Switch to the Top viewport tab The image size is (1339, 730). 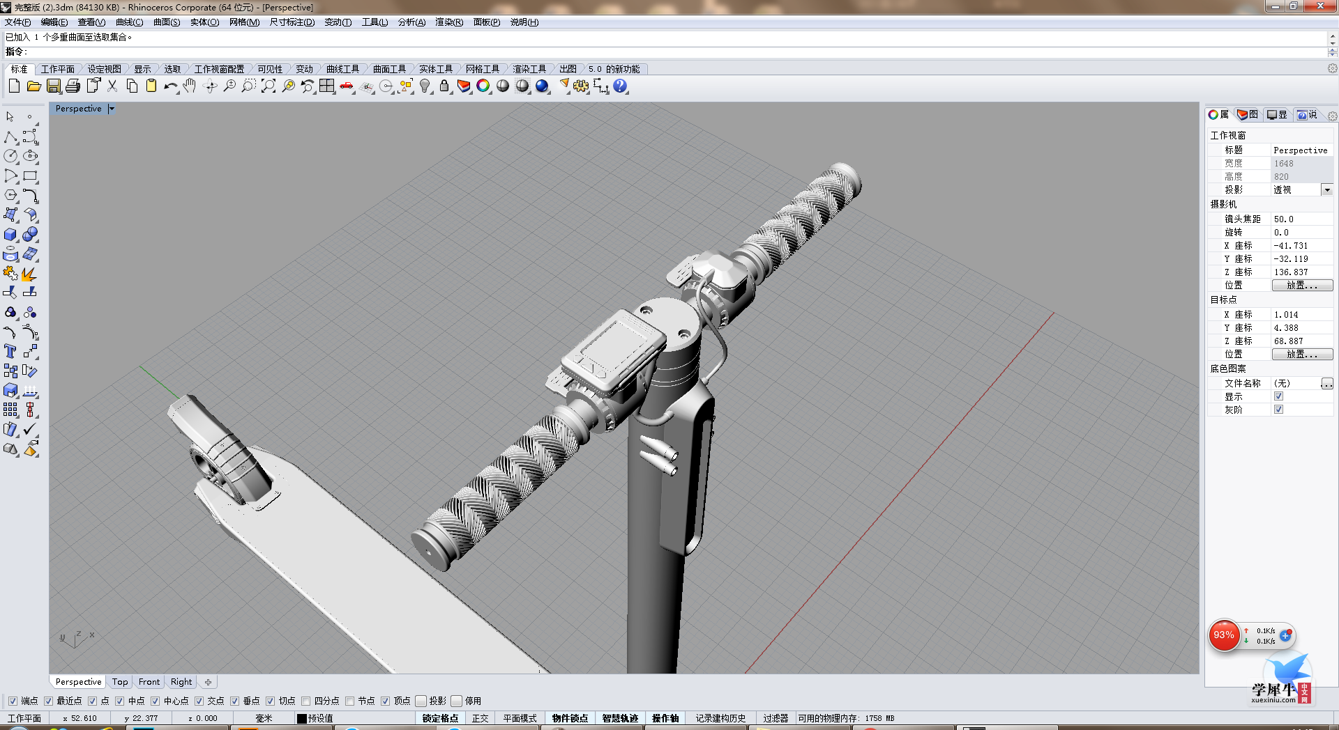click(x=120, y=682)
